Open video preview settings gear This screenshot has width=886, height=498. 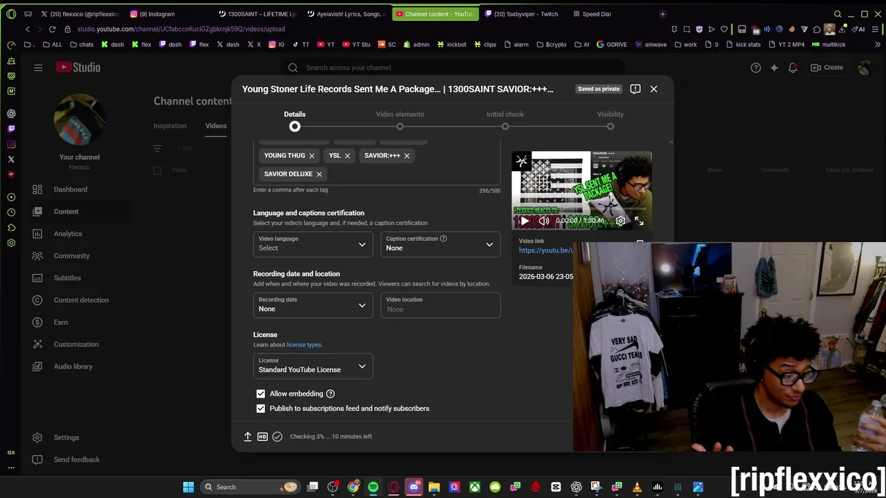point(620,221)
